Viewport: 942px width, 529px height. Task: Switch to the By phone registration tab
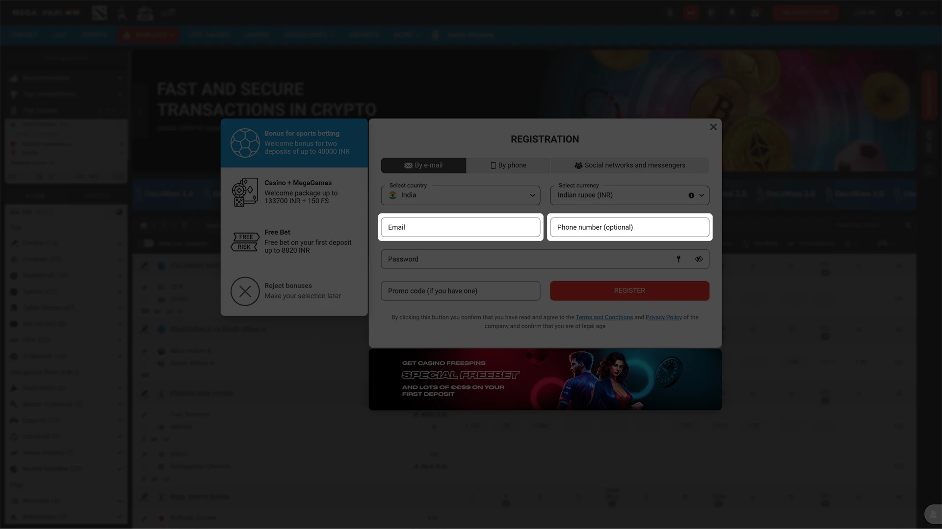point(508,165)
